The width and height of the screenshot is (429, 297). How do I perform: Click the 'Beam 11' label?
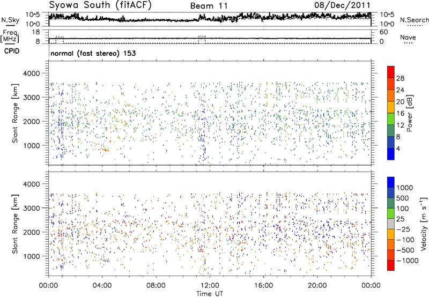209,6
